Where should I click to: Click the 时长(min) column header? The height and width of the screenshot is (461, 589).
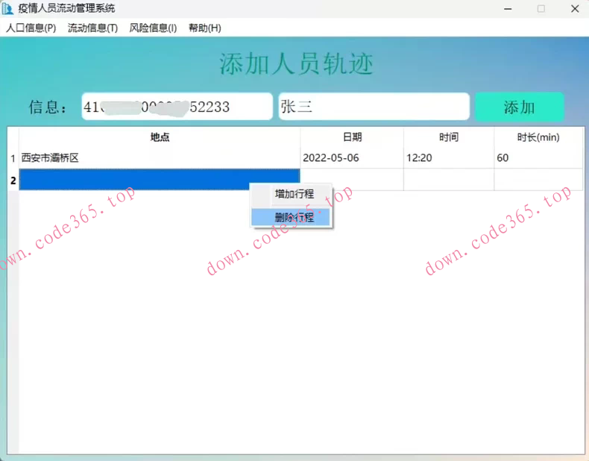(538, 137)
